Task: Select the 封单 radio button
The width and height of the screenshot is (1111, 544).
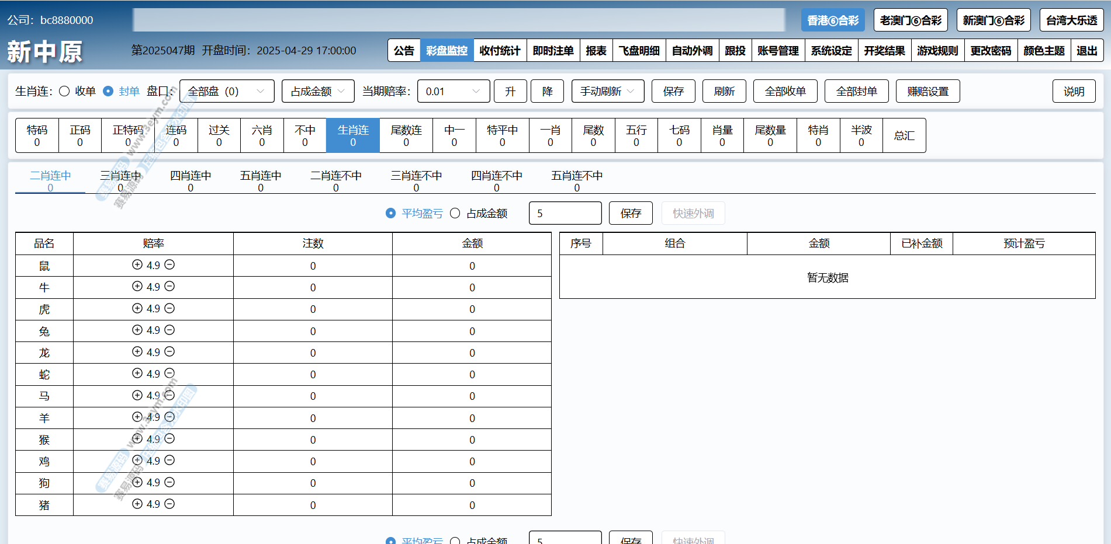Action: pyautogui.click(x=108, y=92)
